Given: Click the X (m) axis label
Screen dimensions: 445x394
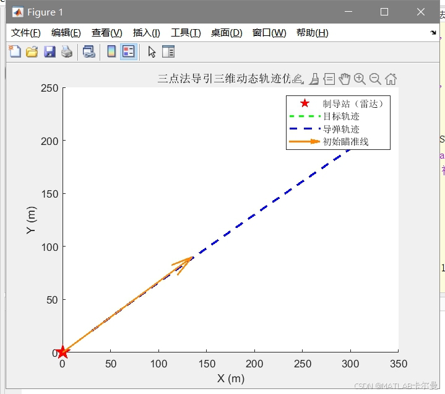Looking at the screenshot, I should coord(231,379).
